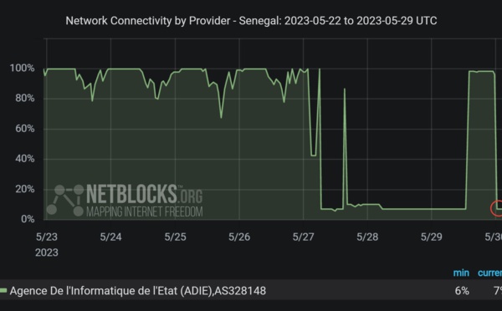Click the NETBLOCKS.ORG watermark text

tap(145, 194)
